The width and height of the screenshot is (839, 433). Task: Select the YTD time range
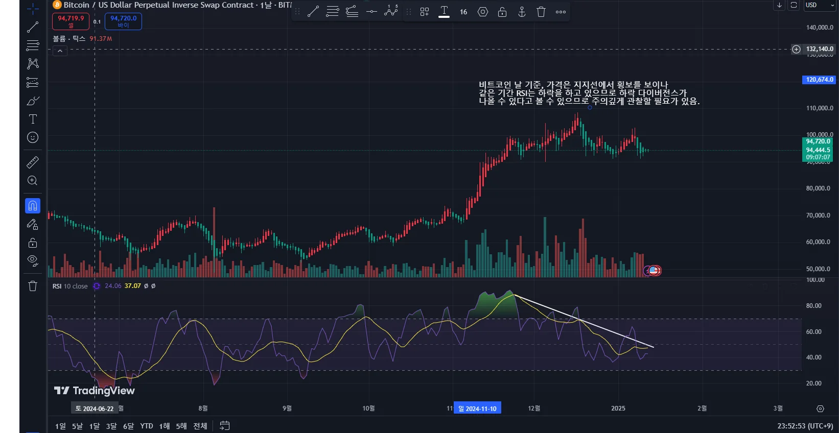(x=147, y=426)
